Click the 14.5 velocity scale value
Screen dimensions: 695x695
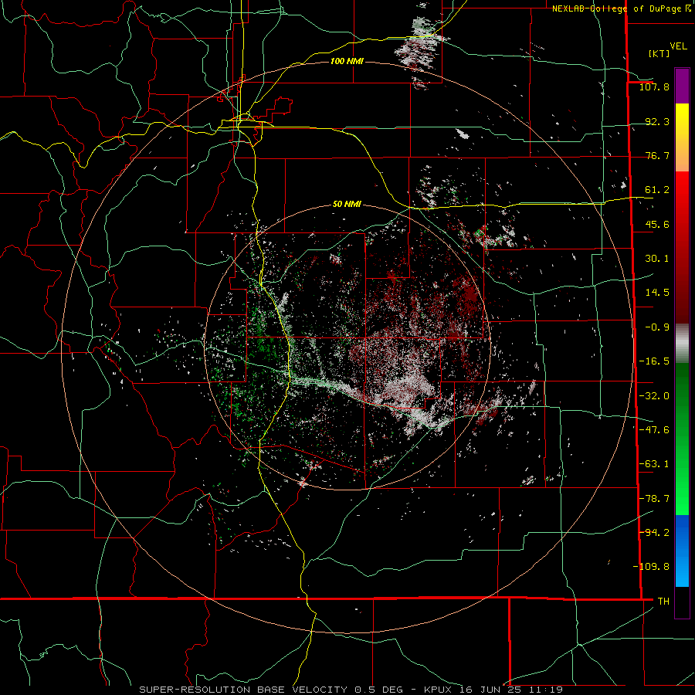click(657, 293)
